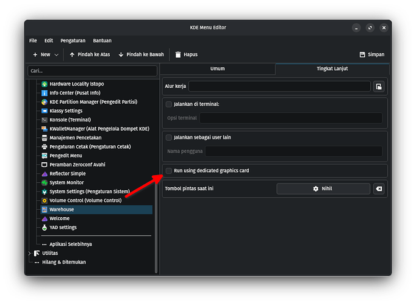Click the Pengaturan Cetak icon
The image size is (416, 305).
[45, 146]
